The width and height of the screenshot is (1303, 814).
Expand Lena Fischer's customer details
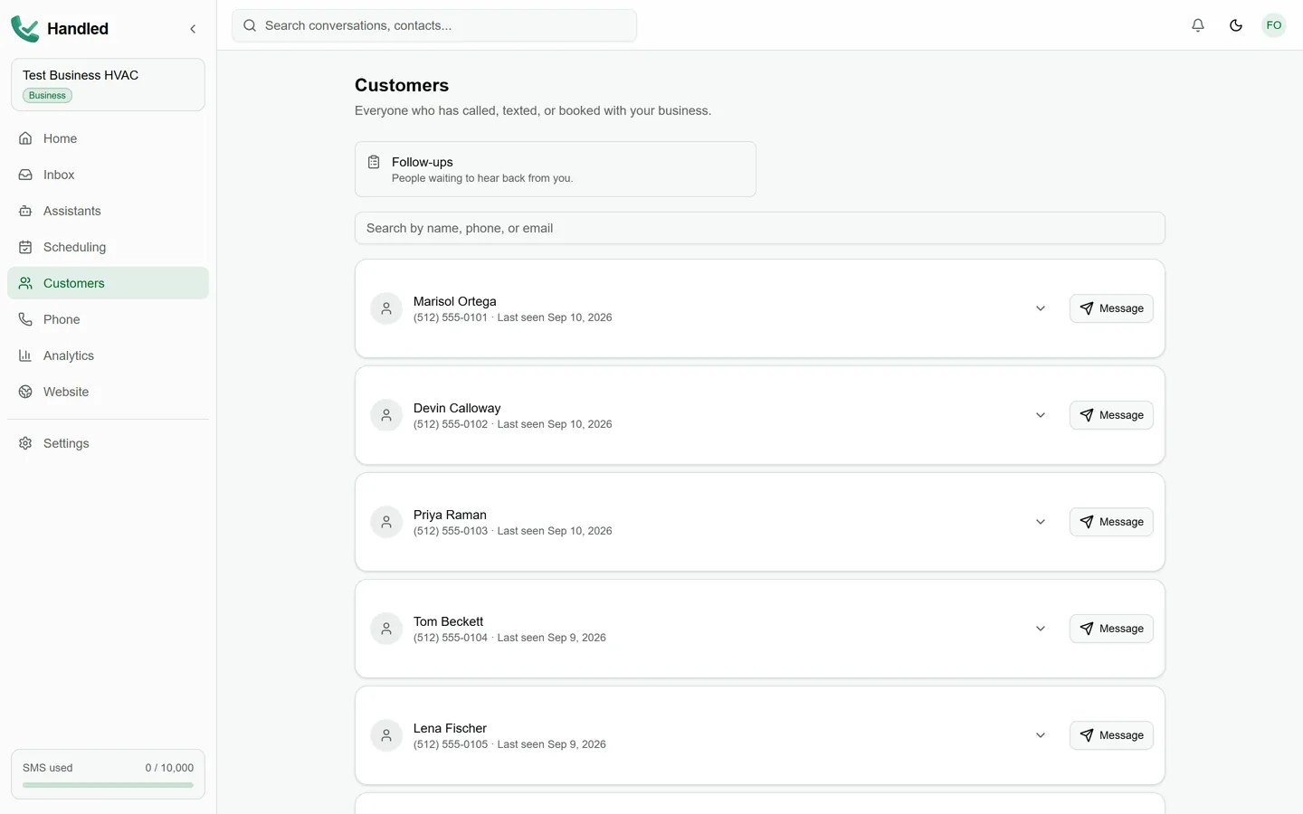[1041, 735]
